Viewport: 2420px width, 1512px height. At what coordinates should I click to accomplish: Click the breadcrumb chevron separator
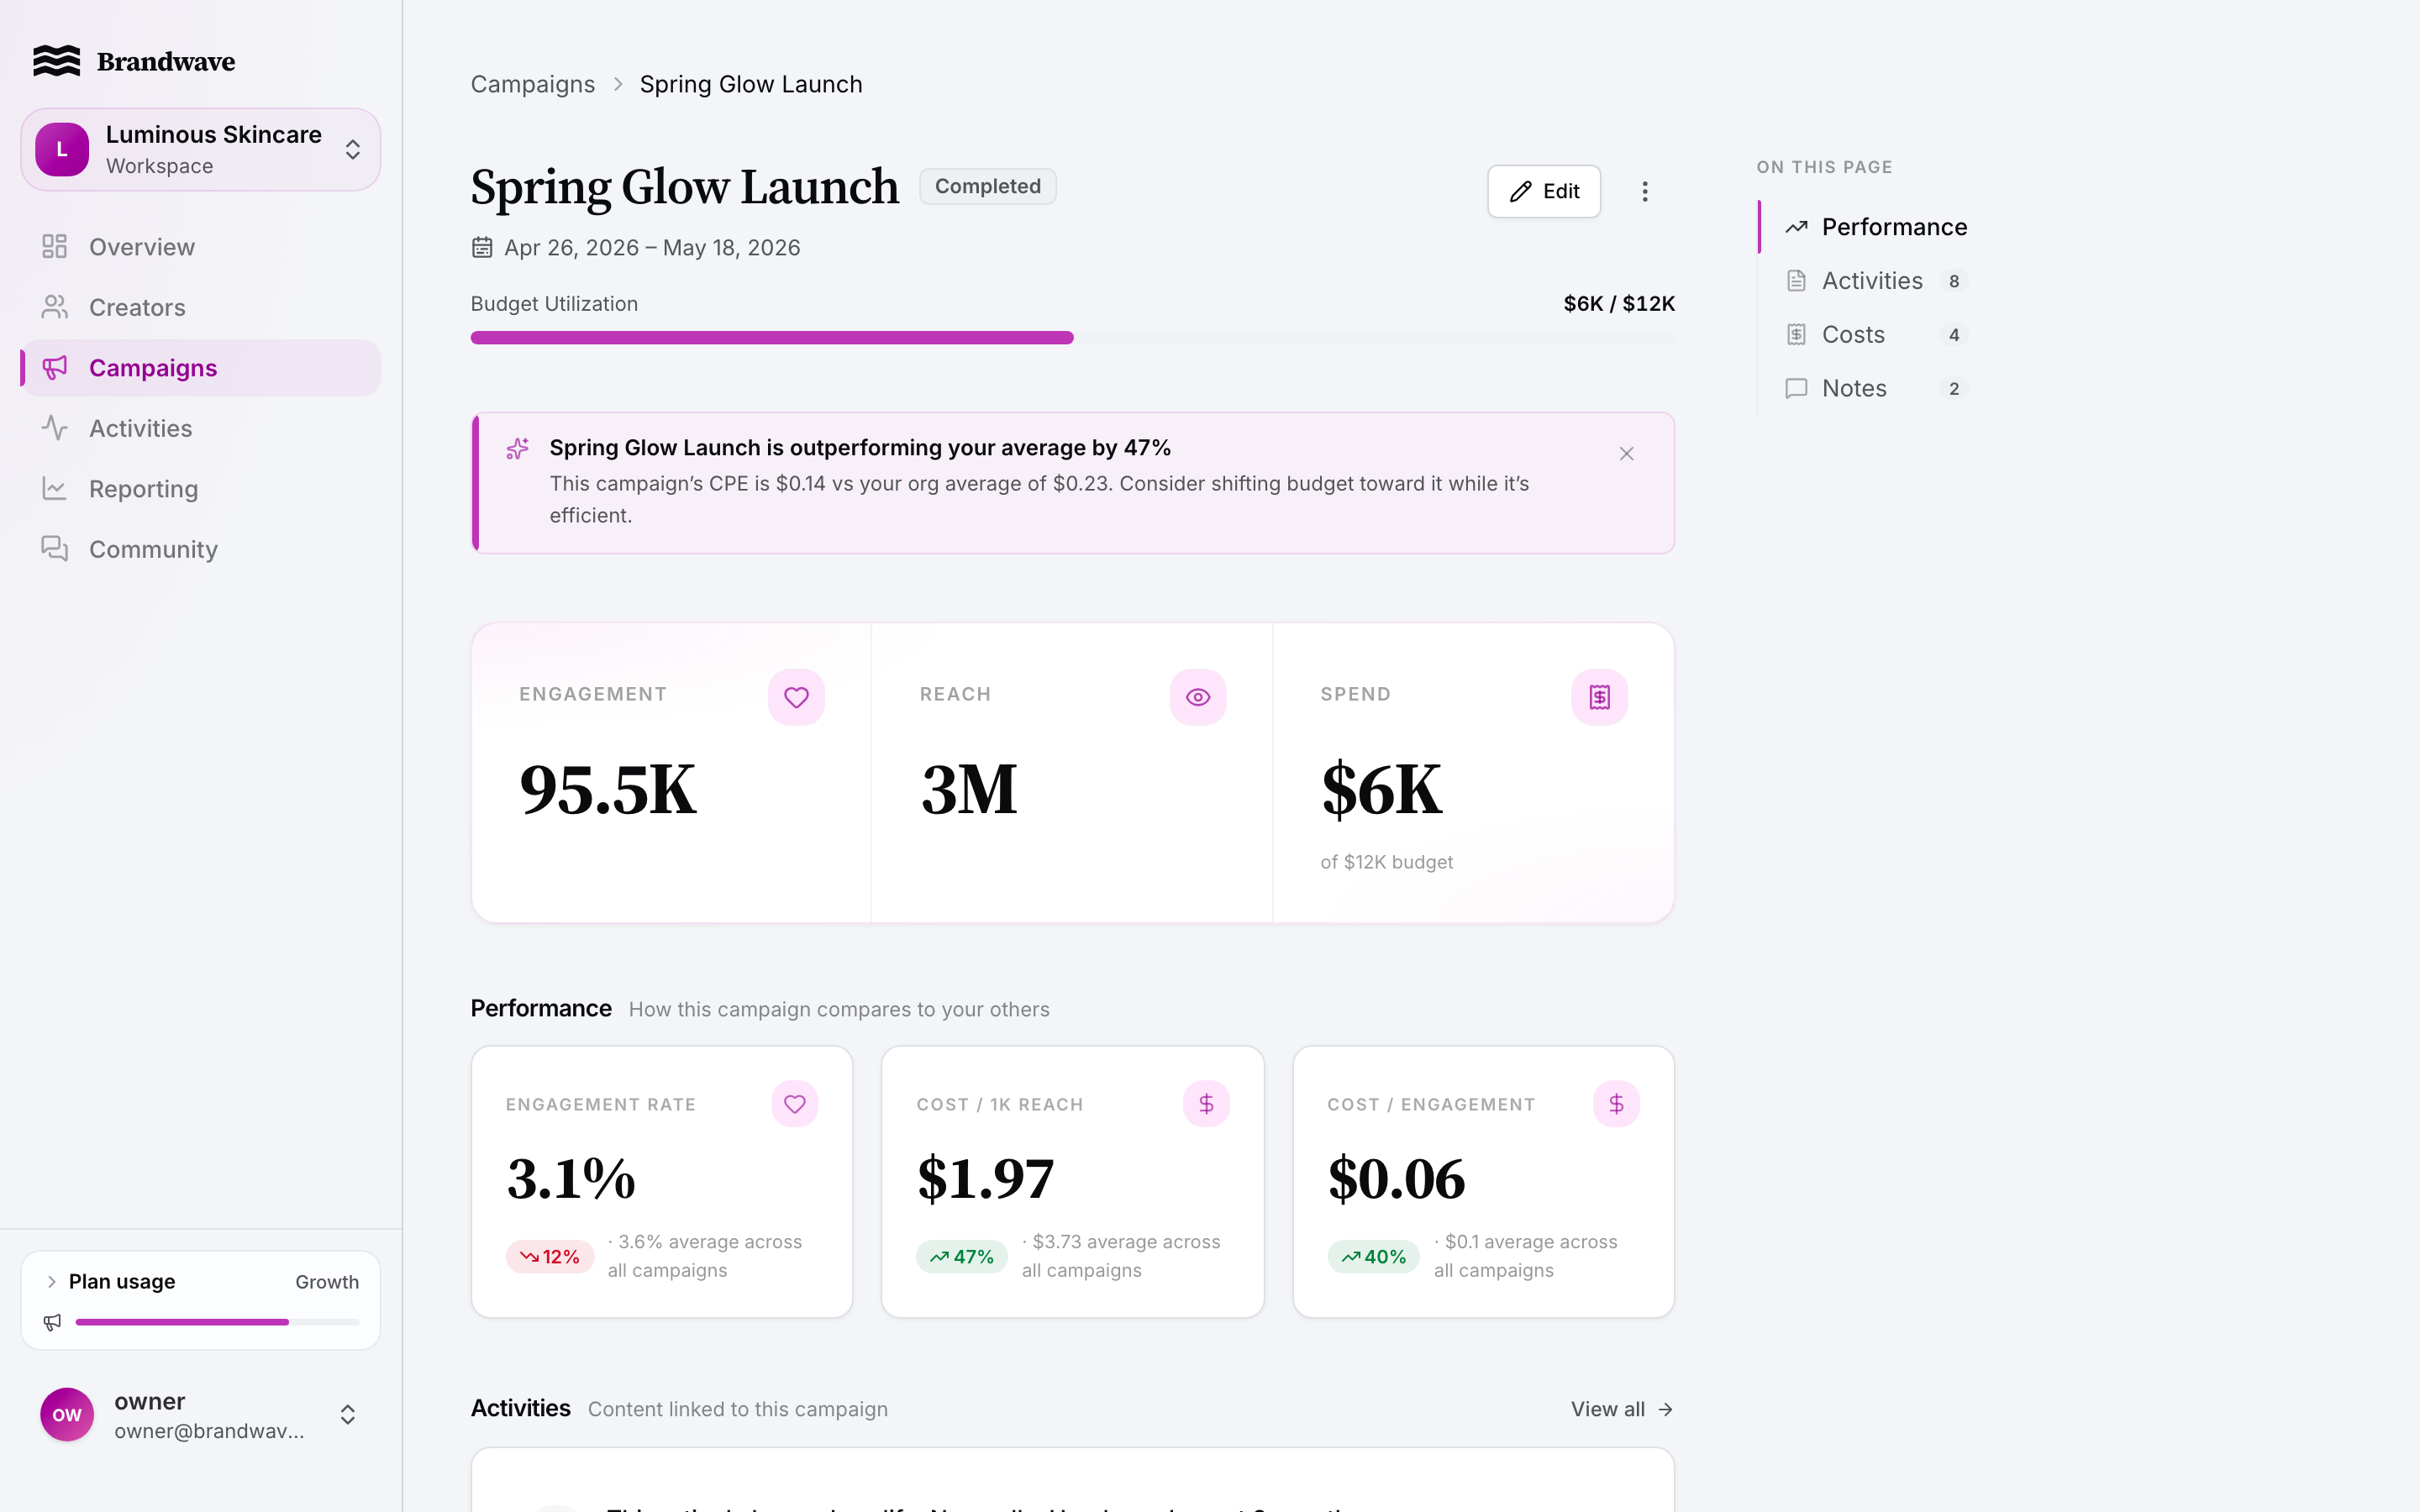[x=618, y=84]
